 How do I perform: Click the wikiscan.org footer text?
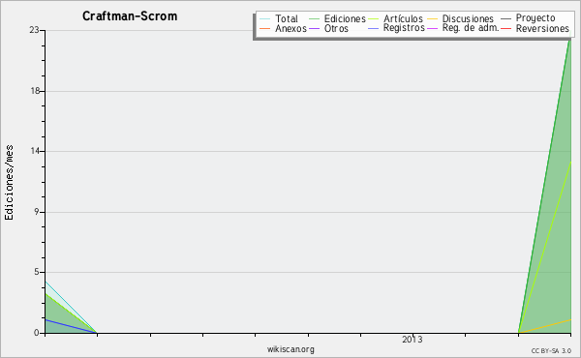coord(290,348)
